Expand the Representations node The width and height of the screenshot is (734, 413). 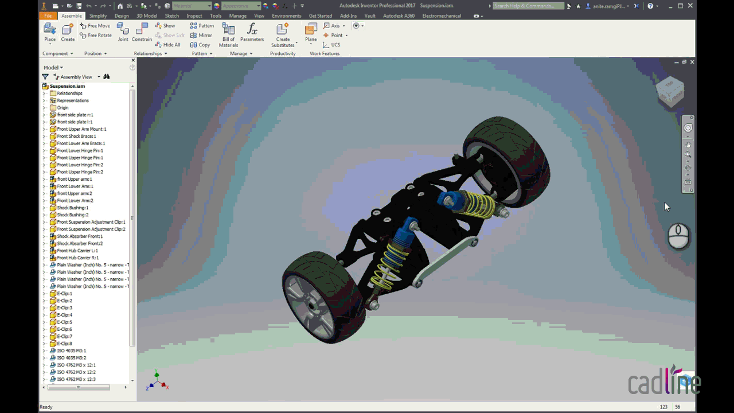tap(45, 100)
